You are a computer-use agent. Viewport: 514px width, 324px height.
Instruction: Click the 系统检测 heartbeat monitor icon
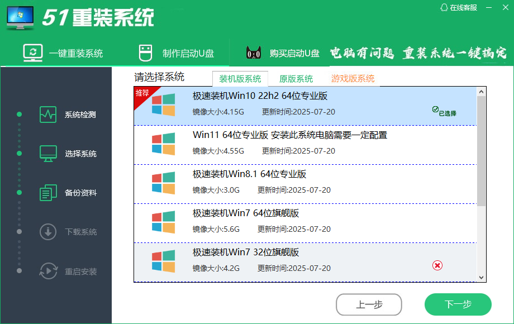48,115
